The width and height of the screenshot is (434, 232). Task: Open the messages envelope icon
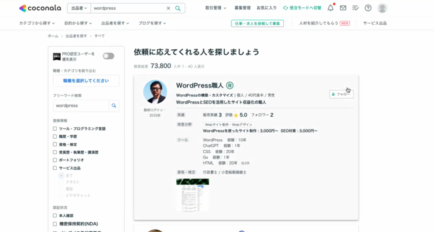pyautogui.click(x=343, y=8)
